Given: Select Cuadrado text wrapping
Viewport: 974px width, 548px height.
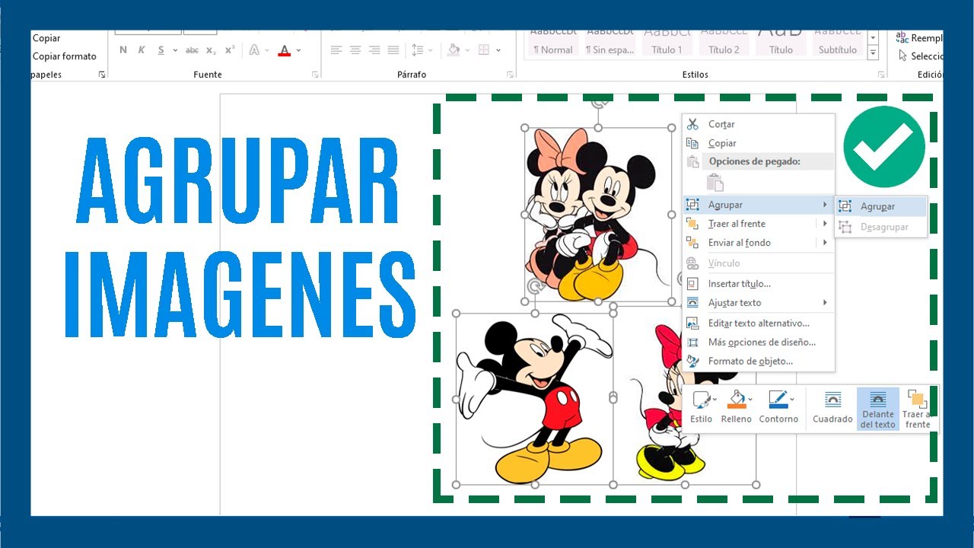Looking at the screenshot, I should (832, 408).
